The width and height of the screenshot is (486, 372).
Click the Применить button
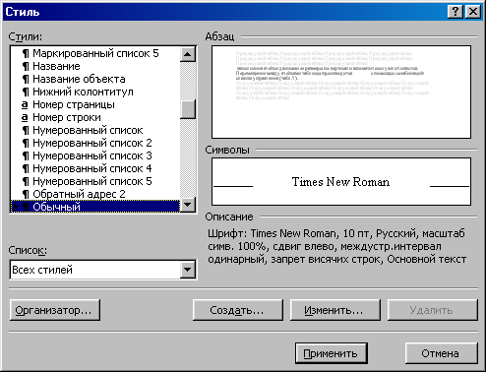coord(331,353)
